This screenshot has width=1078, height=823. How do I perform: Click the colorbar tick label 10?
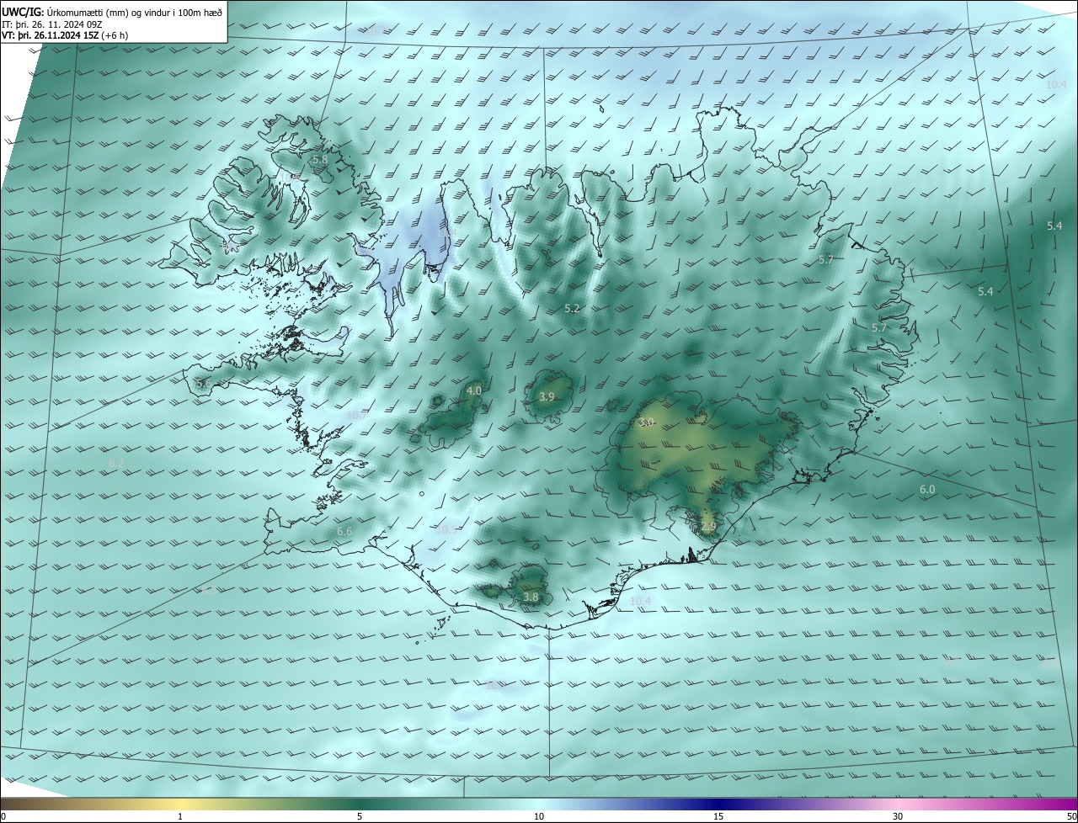539,816
